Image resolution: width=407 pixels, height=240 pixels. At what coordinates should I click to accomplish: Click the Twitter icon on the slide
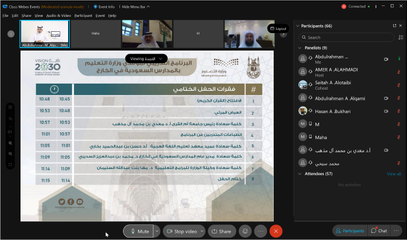coord(62,202)
